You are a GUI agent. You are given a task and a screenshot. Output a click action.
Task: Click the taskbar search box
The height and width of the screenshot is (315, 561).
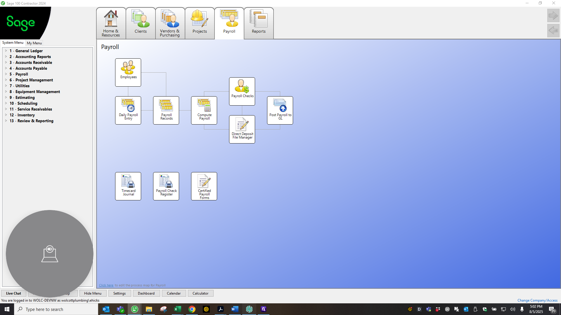click(56, 309)
